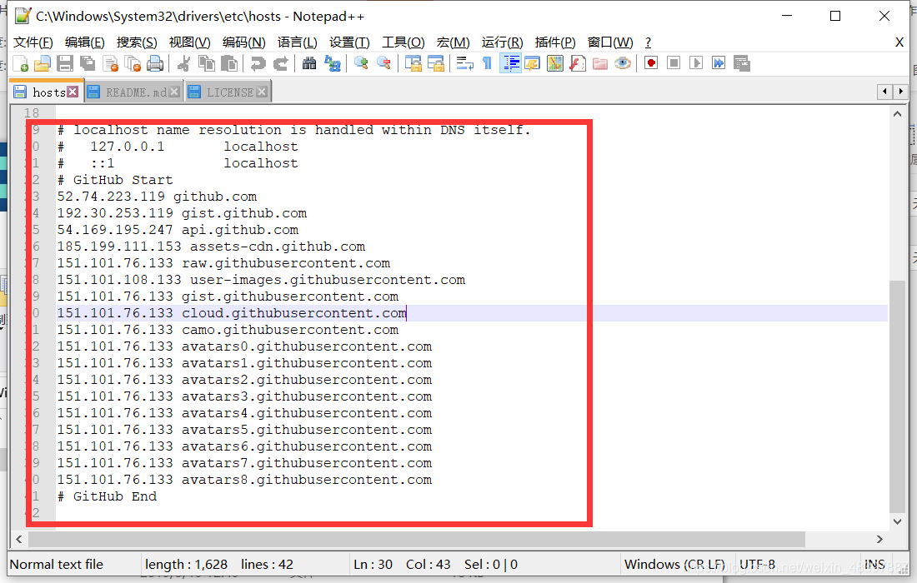The width and height of the screenshot is (917, 583).
Task: Start macro recording with red dot
Action: pyautogui.click(x=651, y=63)
